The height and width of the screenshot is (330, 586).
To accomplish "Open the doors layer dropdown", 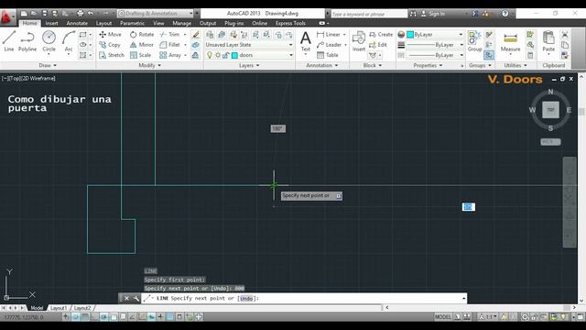I will tap(249, 55).
